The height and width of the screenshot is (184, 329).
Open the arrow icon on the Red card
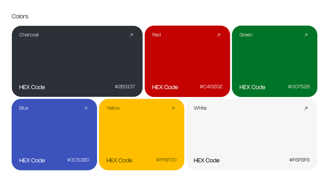click(x=219, y=35)
